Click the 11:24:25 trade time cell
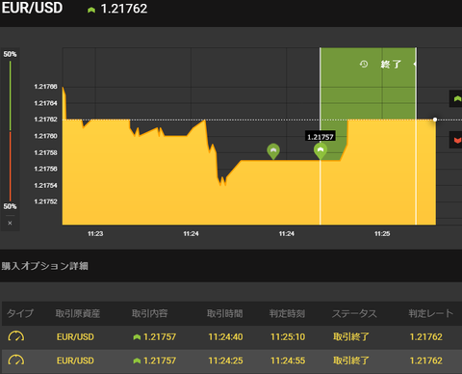This screenshot has height=374, width=462. tap(225, 361)
